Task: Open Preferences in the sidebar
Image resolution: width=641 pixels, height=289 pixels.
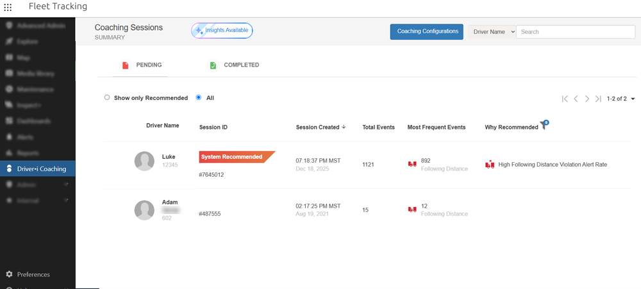Action: [33, 274]
